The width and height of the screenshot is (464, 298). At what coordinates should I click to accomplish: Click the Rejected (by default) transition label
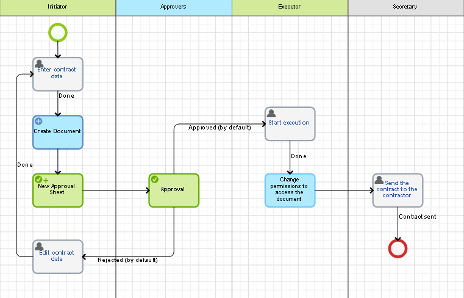[128, 260]
